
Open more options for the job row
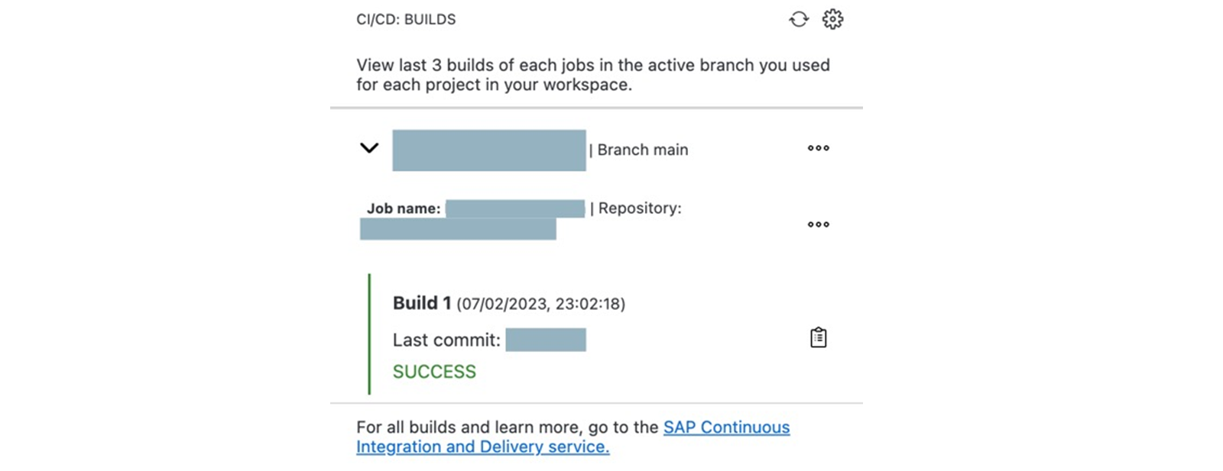point(819,224)
